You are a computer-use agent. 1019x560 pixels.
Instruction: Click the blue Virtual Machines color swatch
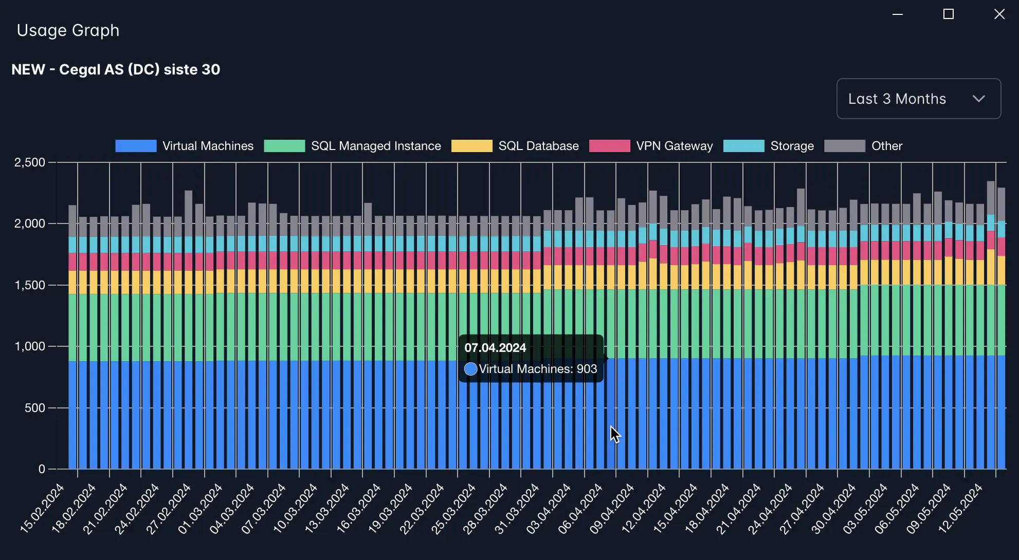click(x=136, y=146)
